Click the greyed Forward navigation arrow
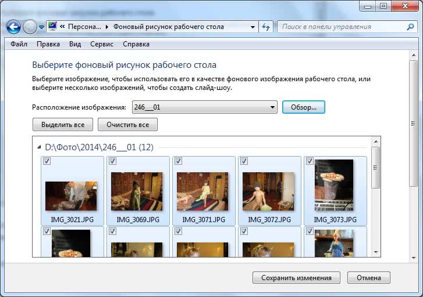423x297 pixels. coord(30,27)
